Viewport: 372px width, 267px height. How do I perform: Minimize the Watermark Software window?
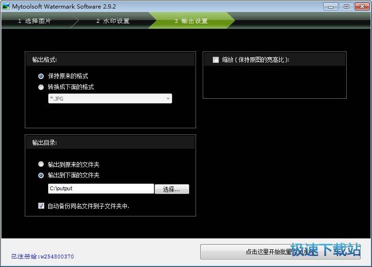click(x=332, y=6)
